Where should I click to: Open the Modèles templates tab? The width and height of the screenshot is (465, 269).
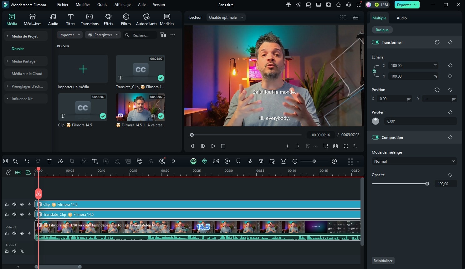[167, 19]
